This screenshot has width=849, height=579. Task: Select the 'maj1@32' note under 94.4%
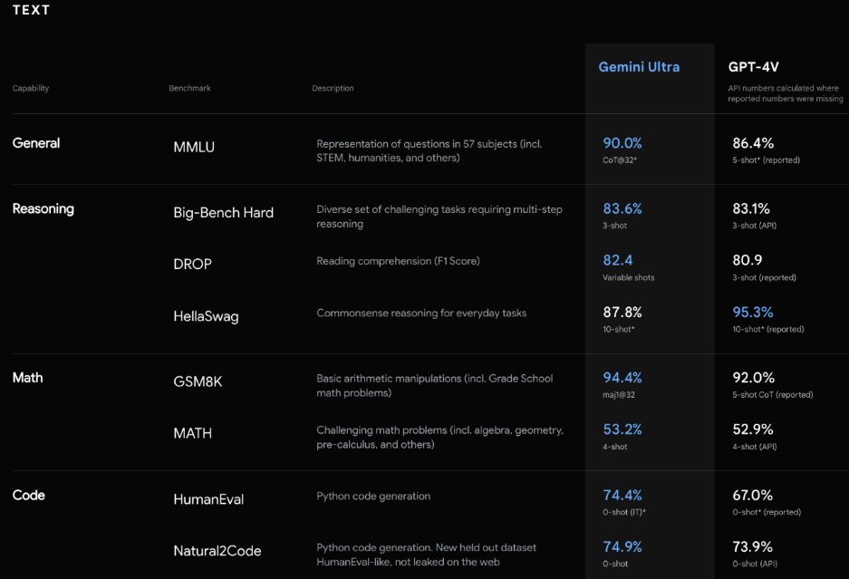pyautogui.click(x=619, y=395)
